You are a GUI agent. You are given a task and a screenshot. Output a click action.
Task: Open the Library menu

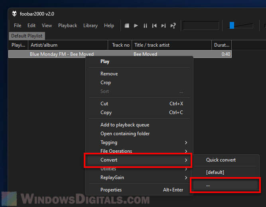click(x=91, y=26)
